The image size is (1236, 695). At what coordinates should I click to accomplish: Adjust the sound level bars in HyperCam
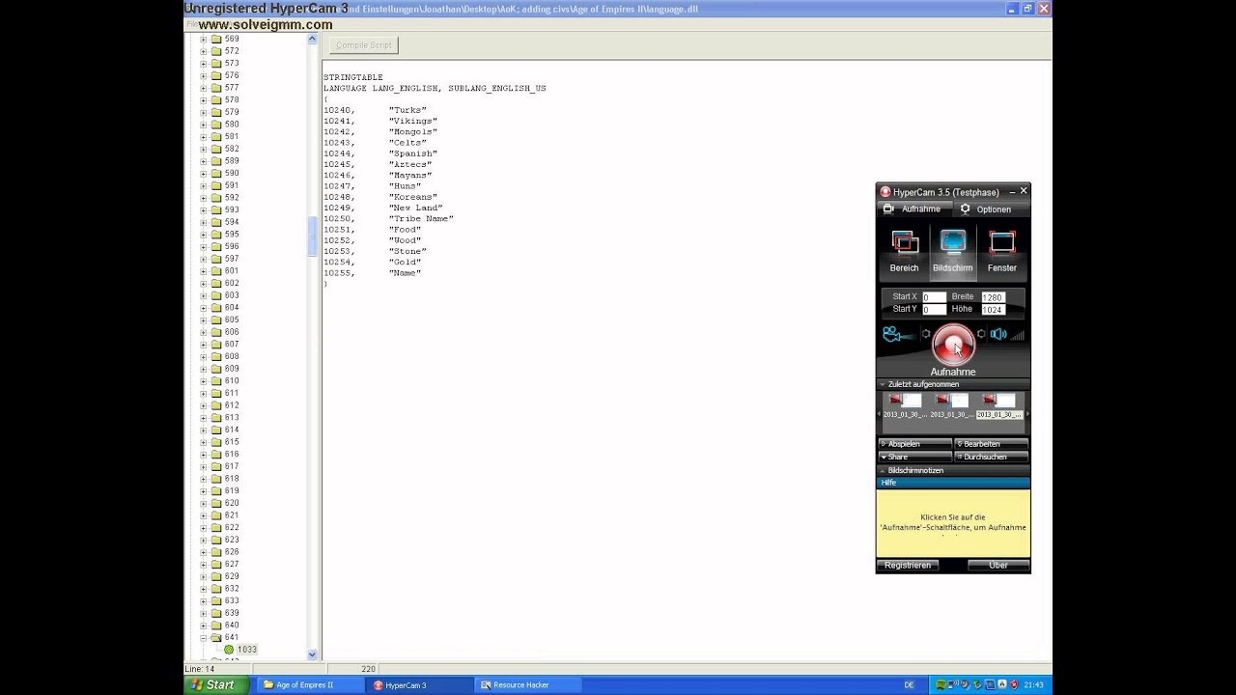(x=1017, y=335)
